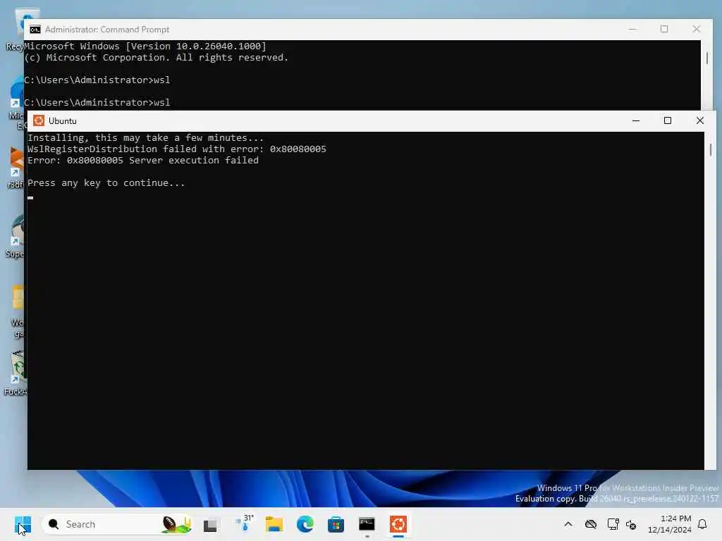The height and width of the screenshot is (541, 722).
Task: Click the muted volume tray icon
Action: pos(631,525)
